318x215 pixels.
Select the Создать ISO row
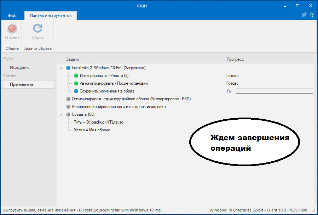[83, 114]
